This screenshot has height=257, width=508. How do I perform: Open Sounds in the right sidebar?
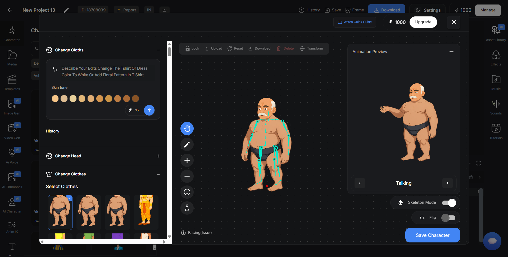point(496,107)
